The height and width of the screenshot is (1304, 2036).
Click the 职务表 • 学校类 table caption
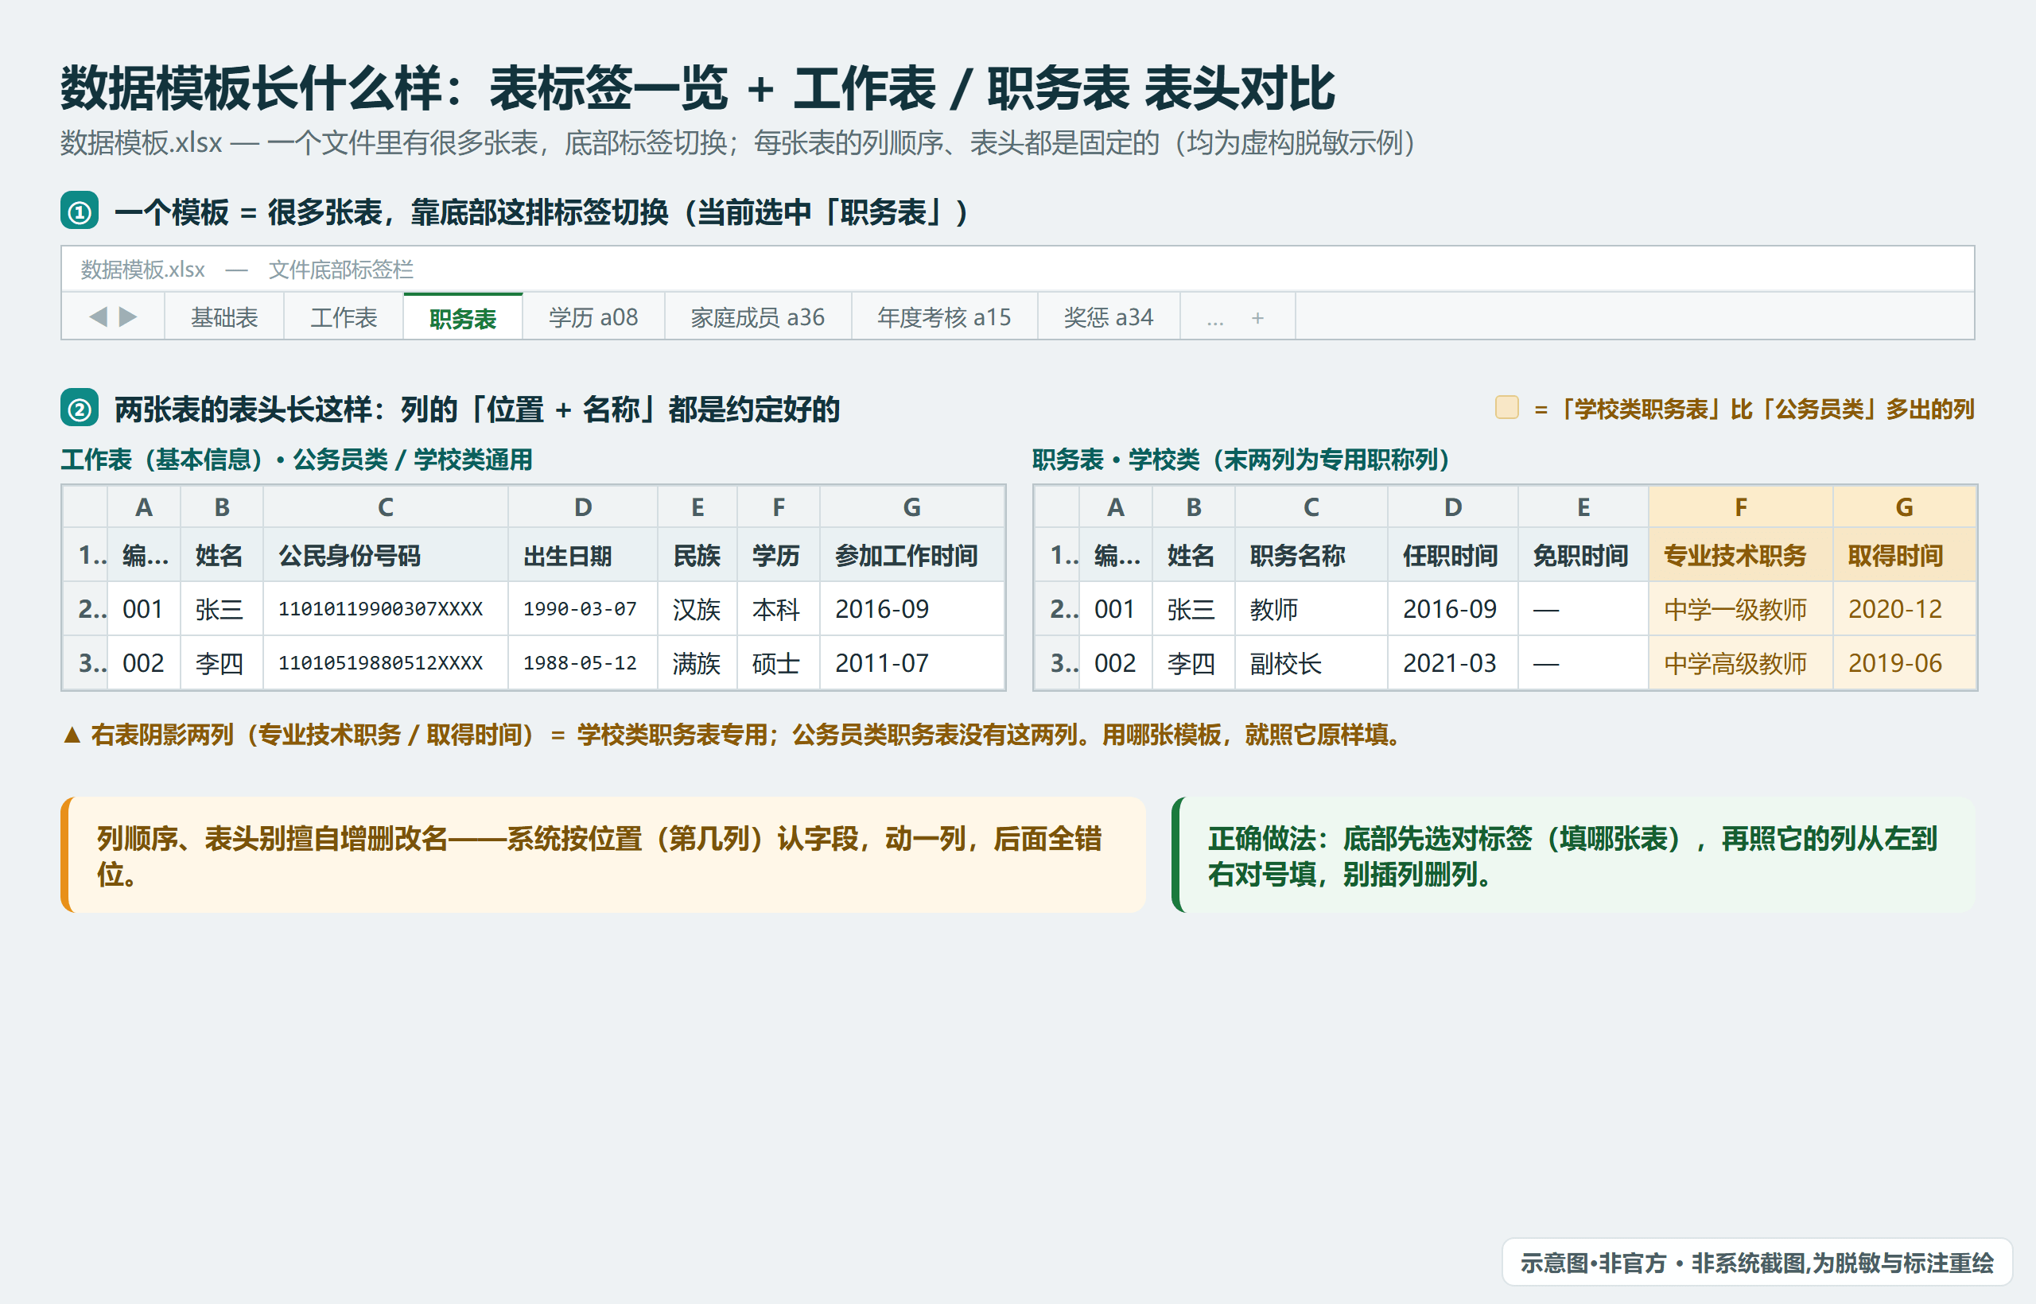tap(1241, 460)
